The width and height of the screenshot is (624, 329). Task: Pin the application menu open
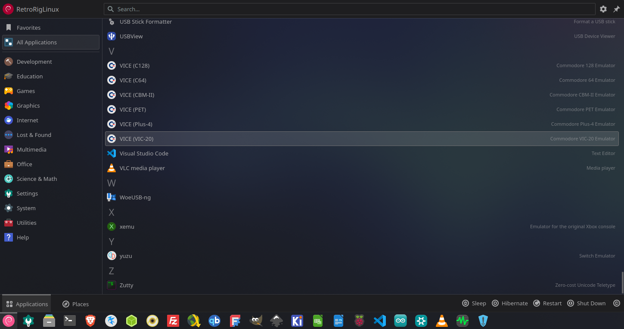click(616, 9)
